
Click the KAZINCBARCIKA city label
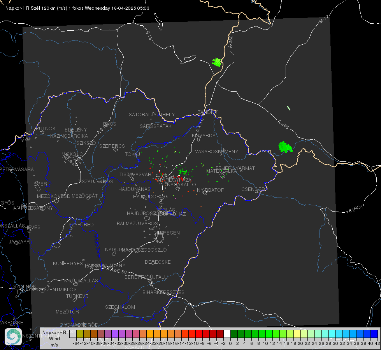pos(69,136)
